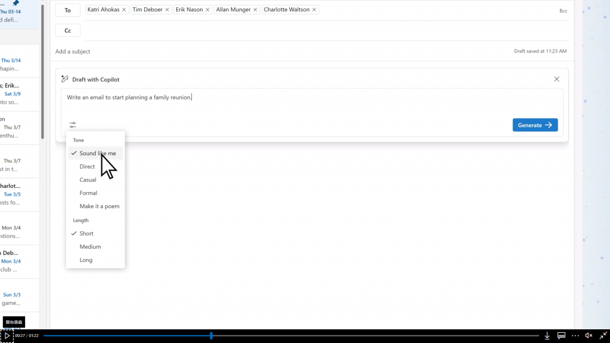Click the message list scrollbar
This screenshot has width=610, height=343.
click(x=42, y=72)
